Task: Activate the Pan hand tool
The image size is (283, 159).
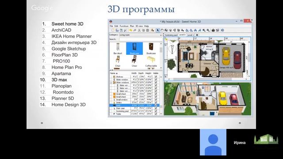Action: tap(162, 30)
